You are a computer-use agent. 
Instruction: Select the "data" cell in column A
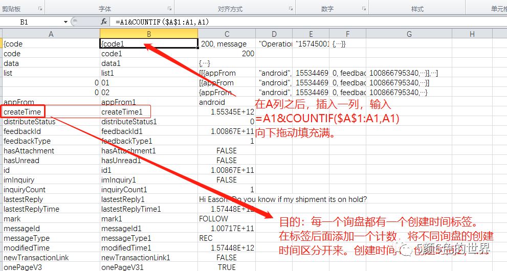51,63
